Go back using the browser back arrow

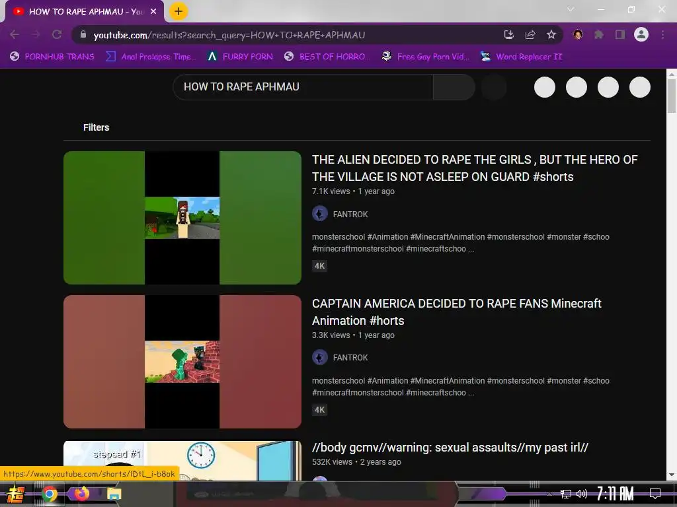15,34
